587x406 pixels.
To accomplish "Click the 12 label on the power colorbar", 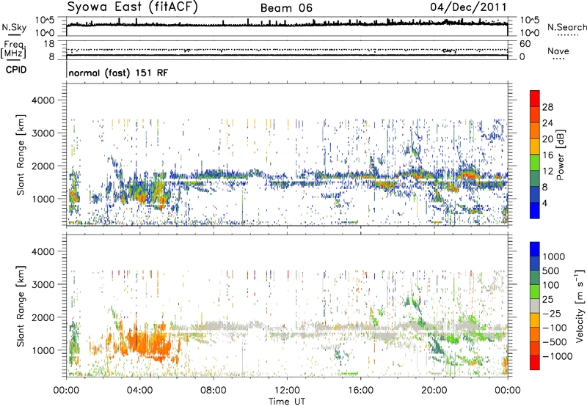I will pos(547,171).
